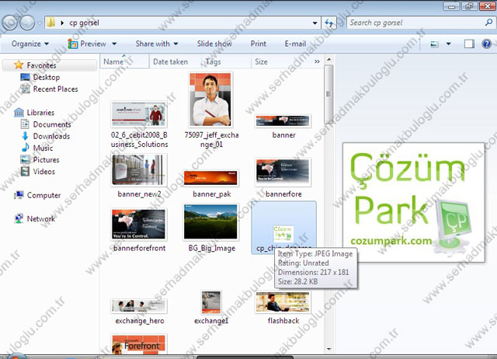The image size is (497, 359).
Task: Select banner_pak image thumbnail
Action: tap(210, 178)
